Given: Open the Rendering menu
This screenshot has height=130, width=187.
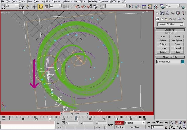Looking at the screenshot, I should coord(92,1).
